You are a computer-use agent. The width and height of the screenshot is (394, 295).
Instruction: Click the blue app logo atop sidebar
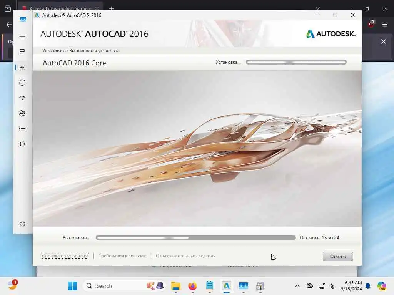(x=23, y=19)
